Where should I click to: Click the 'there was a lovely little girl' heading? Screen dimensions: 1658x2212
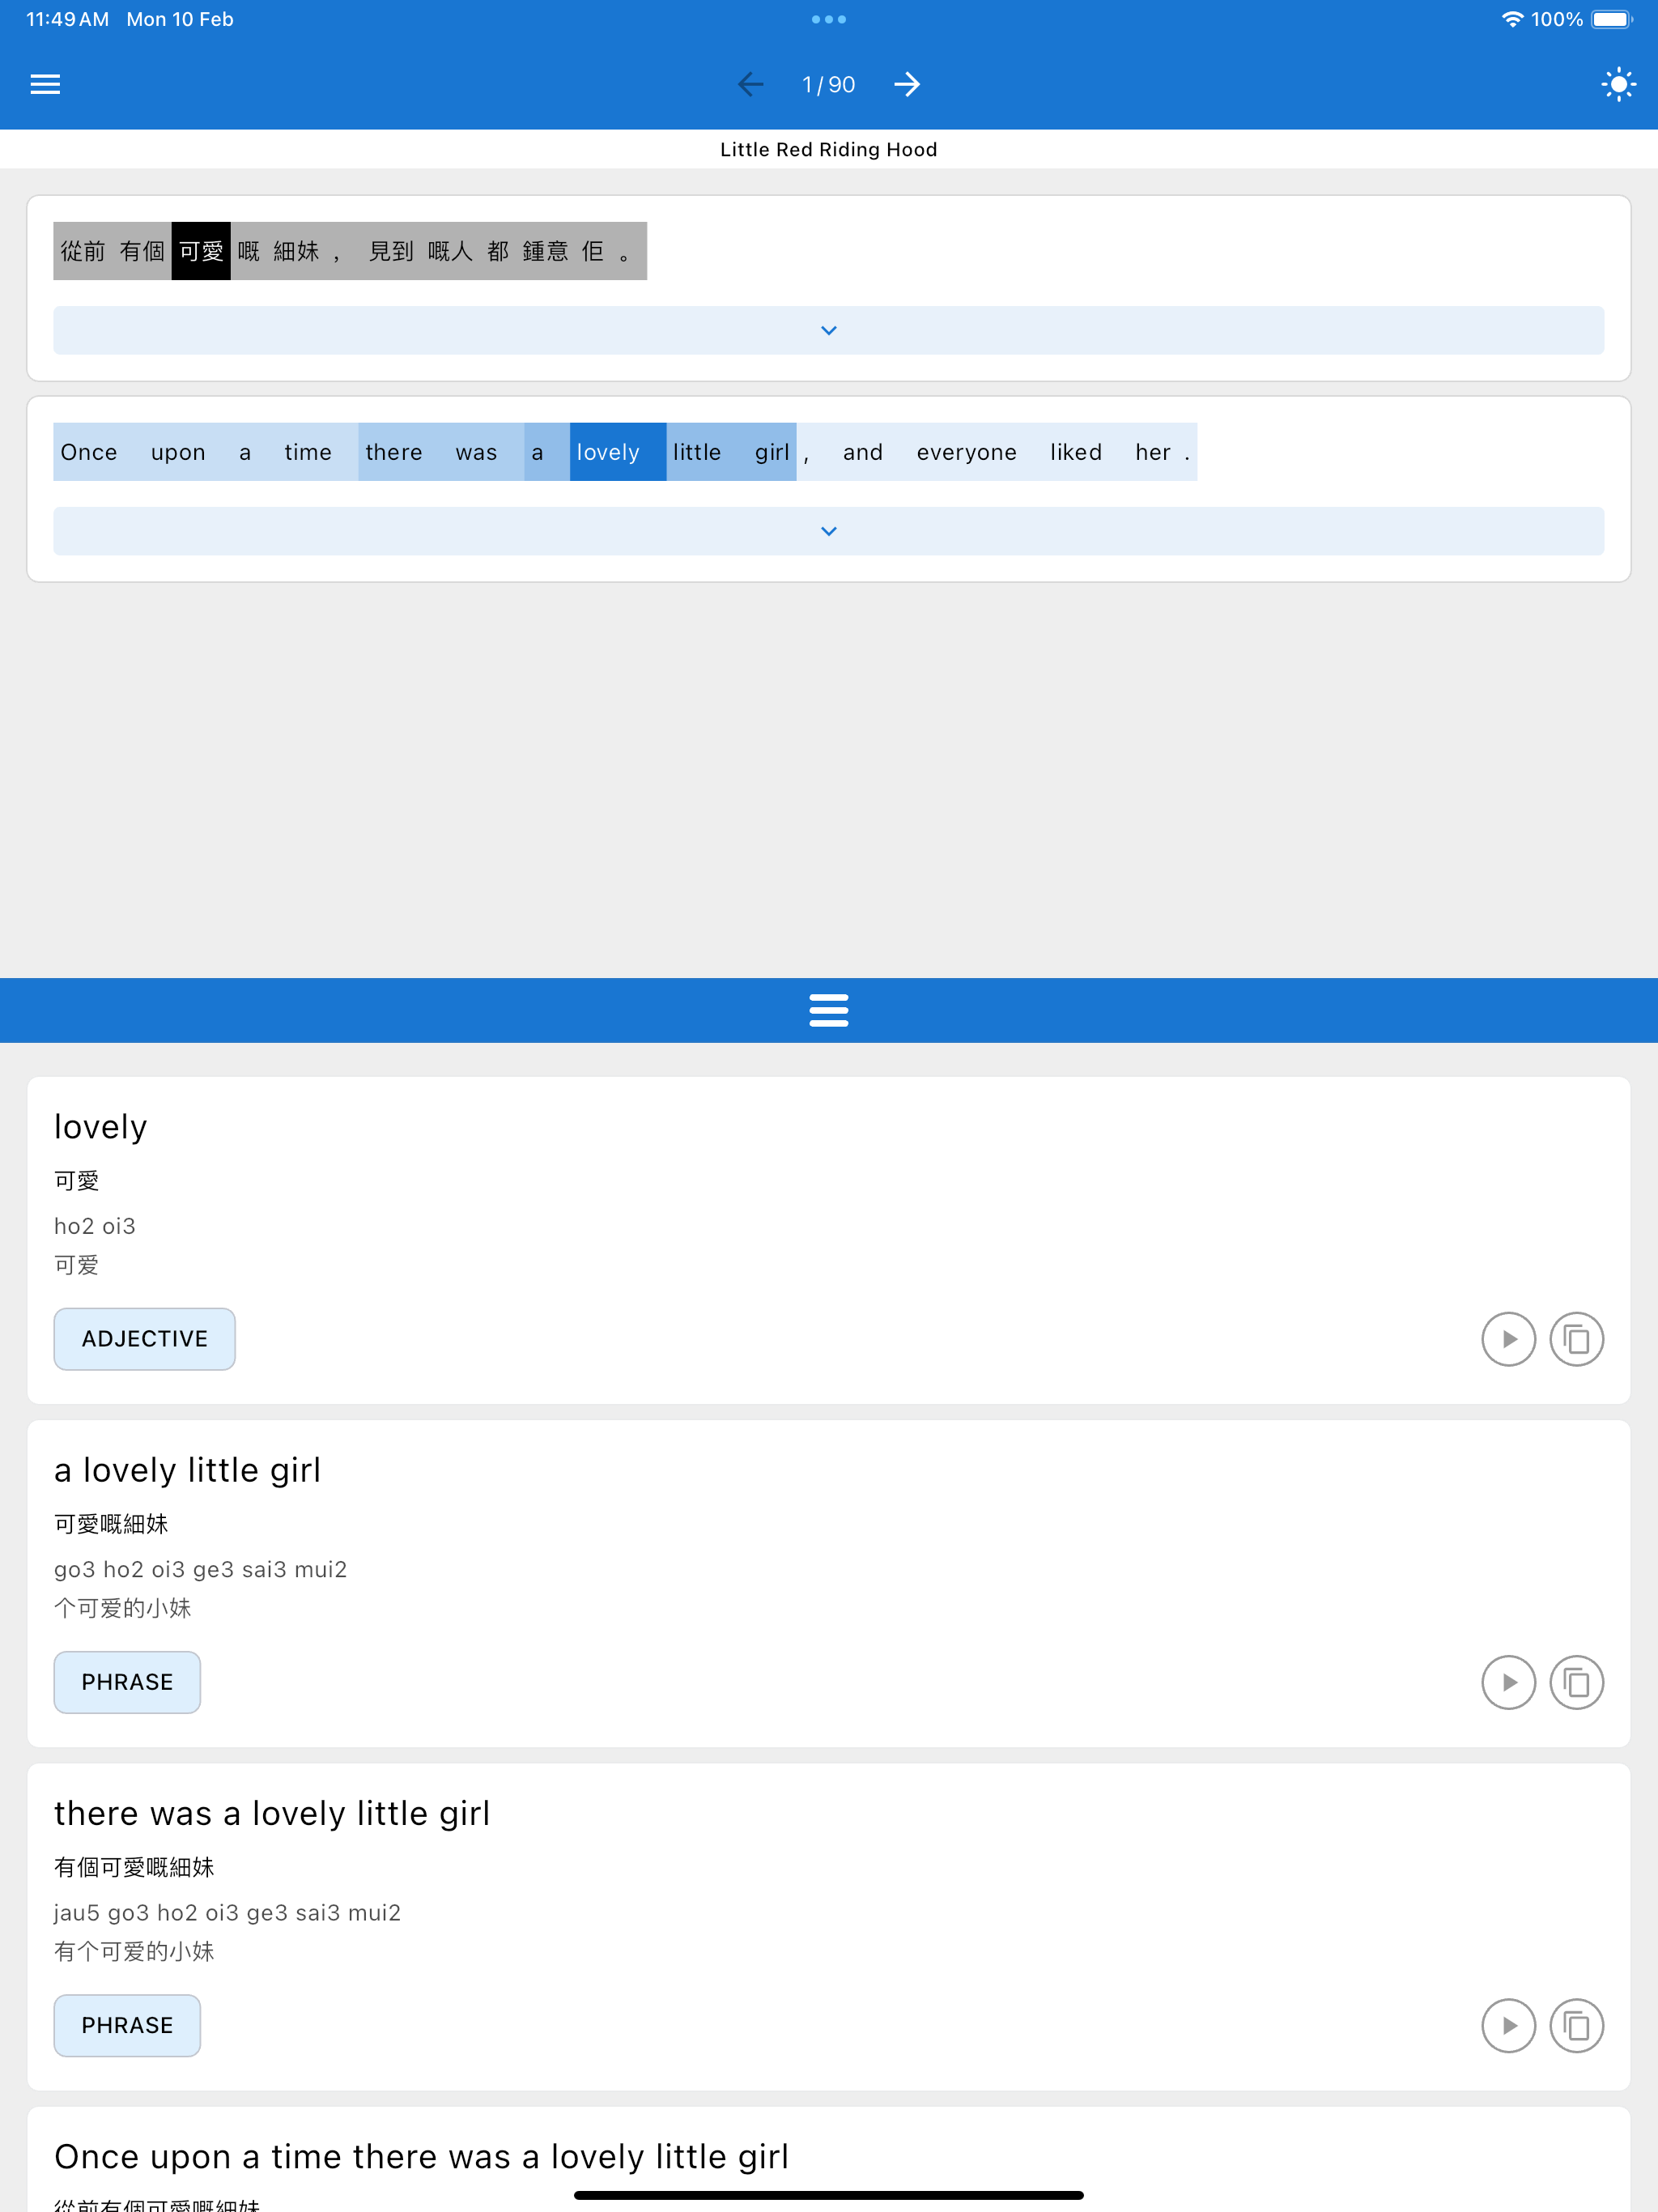tap(272, 1813)
